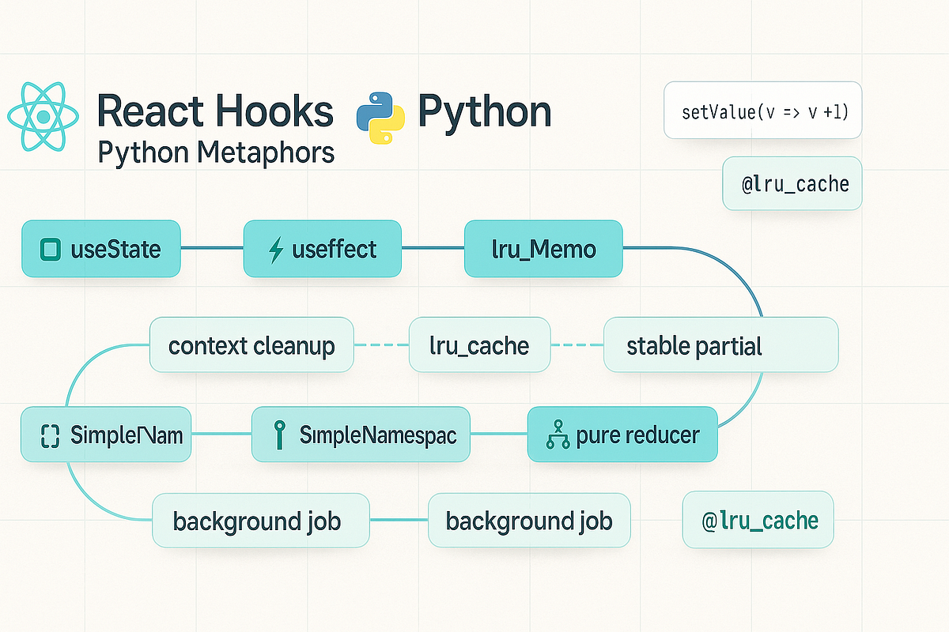Select the stable partial node
The image size is (949, 632).
click(720, 345)
